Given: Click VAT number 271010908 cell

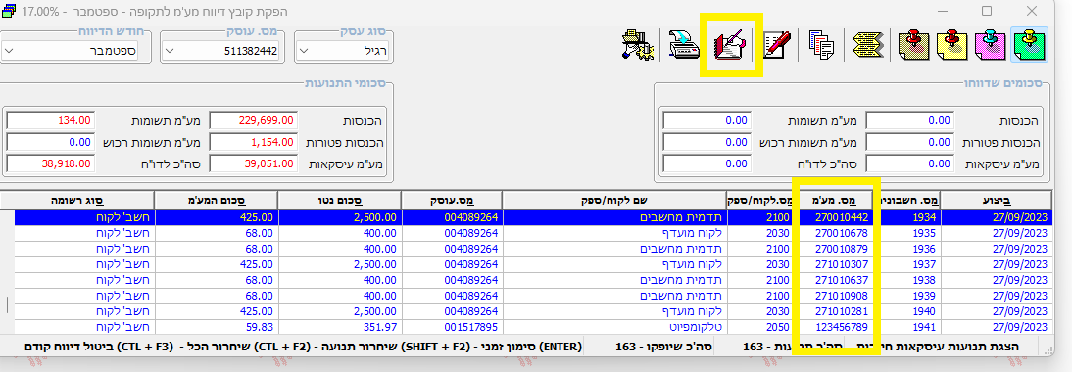Looking at the screenshot, I should coord(838,296).
